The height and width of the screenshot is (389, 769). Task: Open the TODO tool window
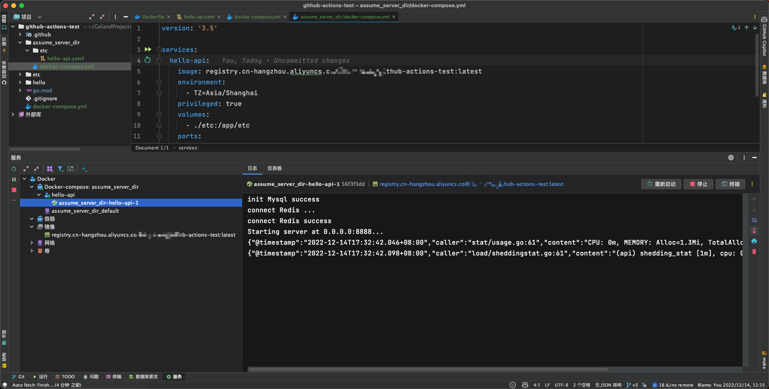pyautogui.click(x=65, y=377)
